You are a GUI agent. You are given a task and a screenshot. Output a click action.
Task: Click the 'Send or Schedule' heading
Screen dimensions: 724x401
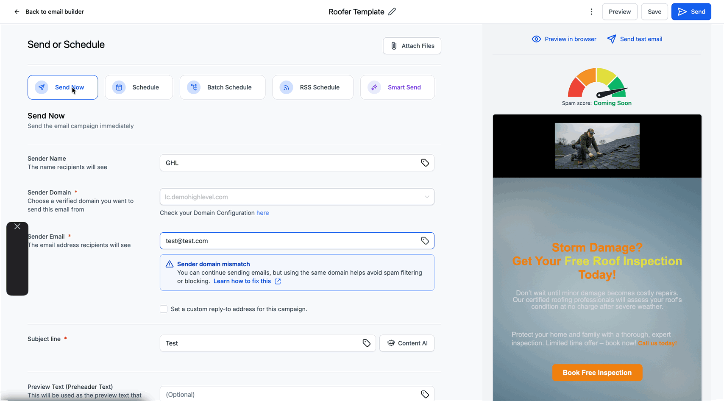tap(66, 45)
